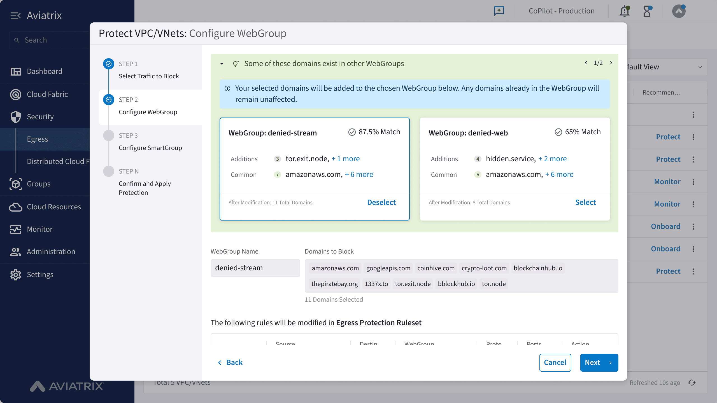Click the first Protect link in table
Screen dimensions: 717x403
(668, 137)
